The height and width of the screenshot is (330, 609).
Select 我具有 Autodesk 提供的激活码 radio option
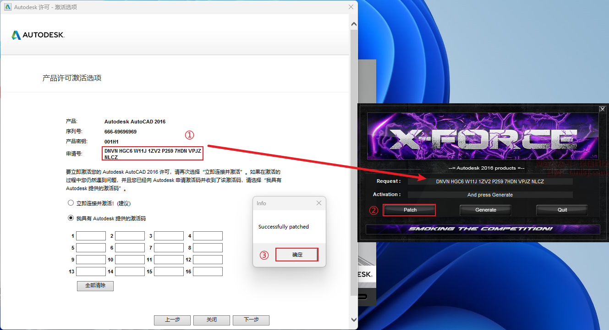click(x=71, y=218)
